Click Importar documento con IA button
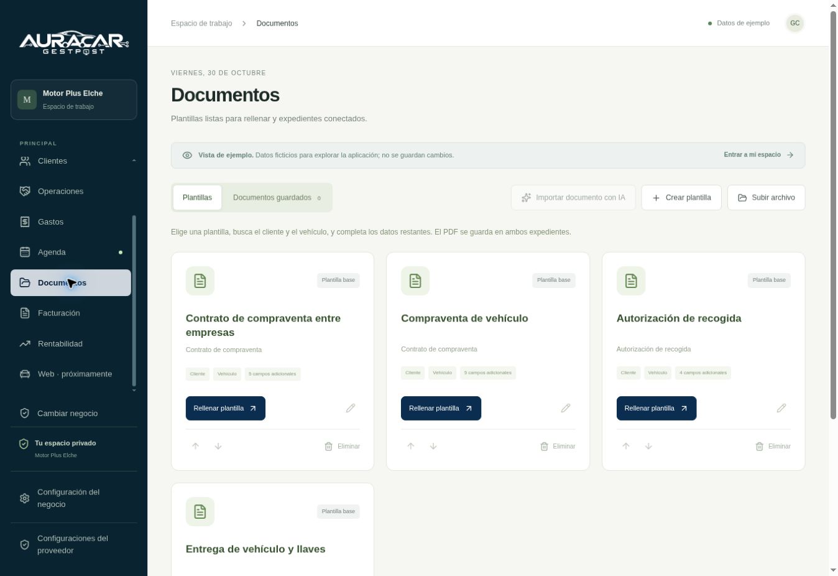This screenshot has width=838, height=576. pos(573,198)
